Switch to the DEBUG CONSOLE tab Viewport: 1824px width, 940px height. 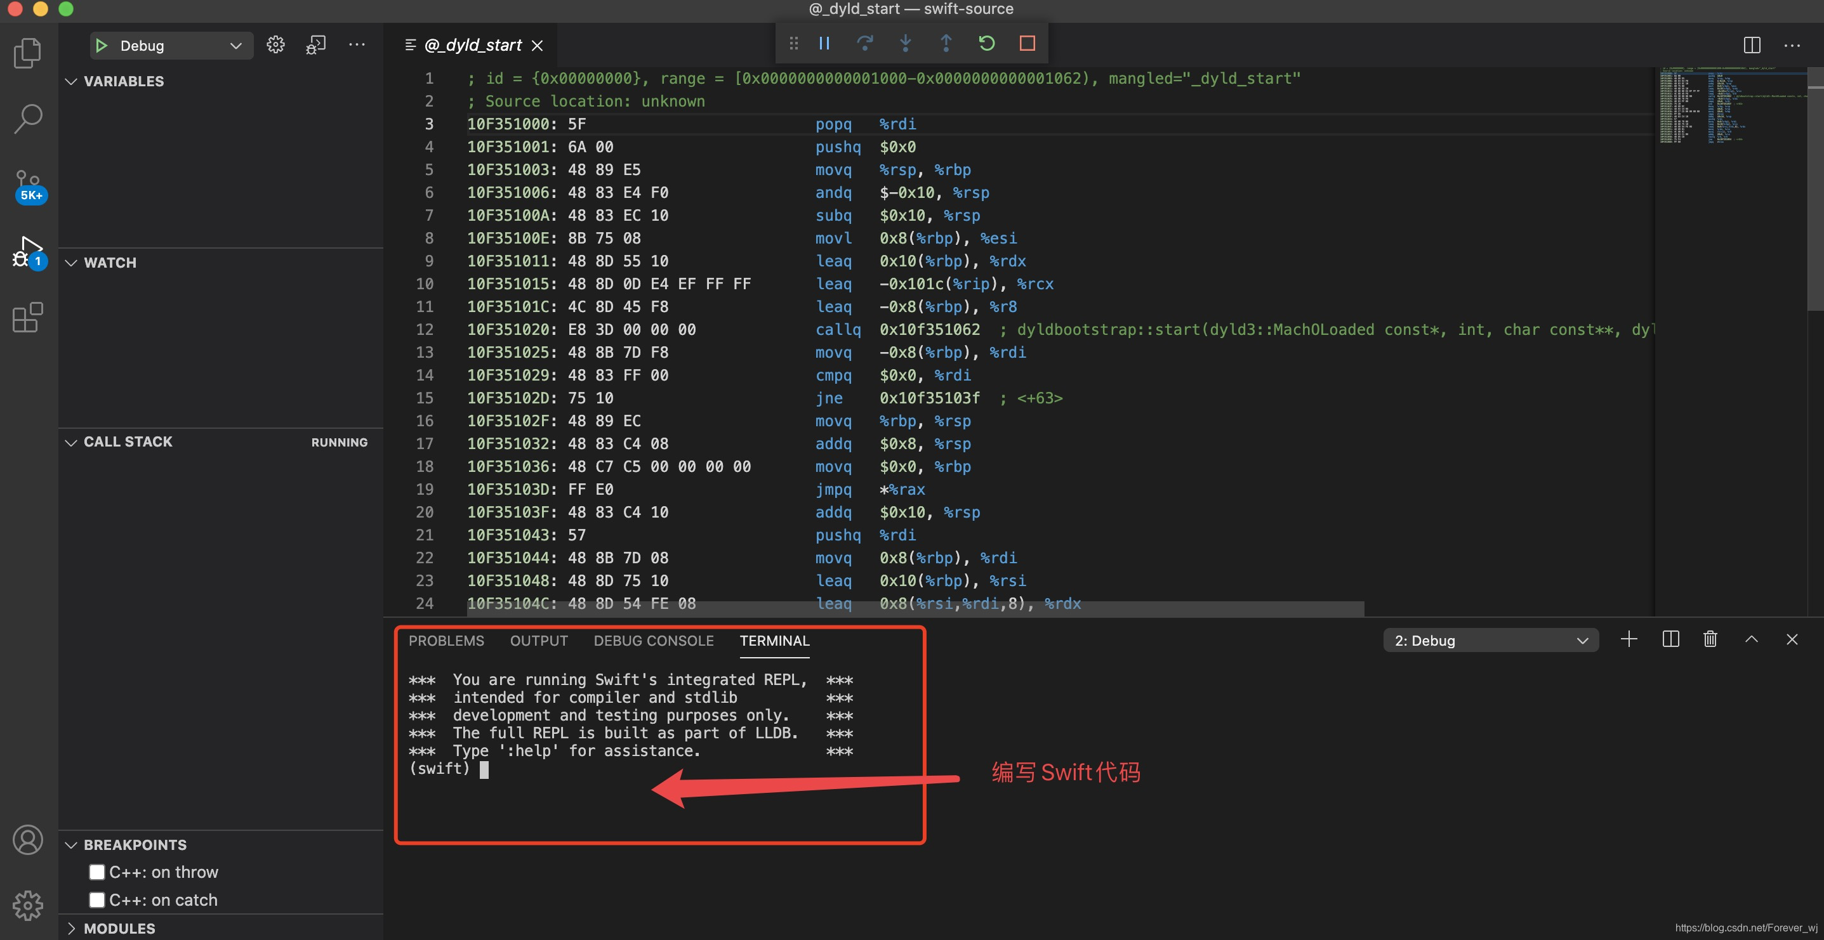(x=654, y=641)
